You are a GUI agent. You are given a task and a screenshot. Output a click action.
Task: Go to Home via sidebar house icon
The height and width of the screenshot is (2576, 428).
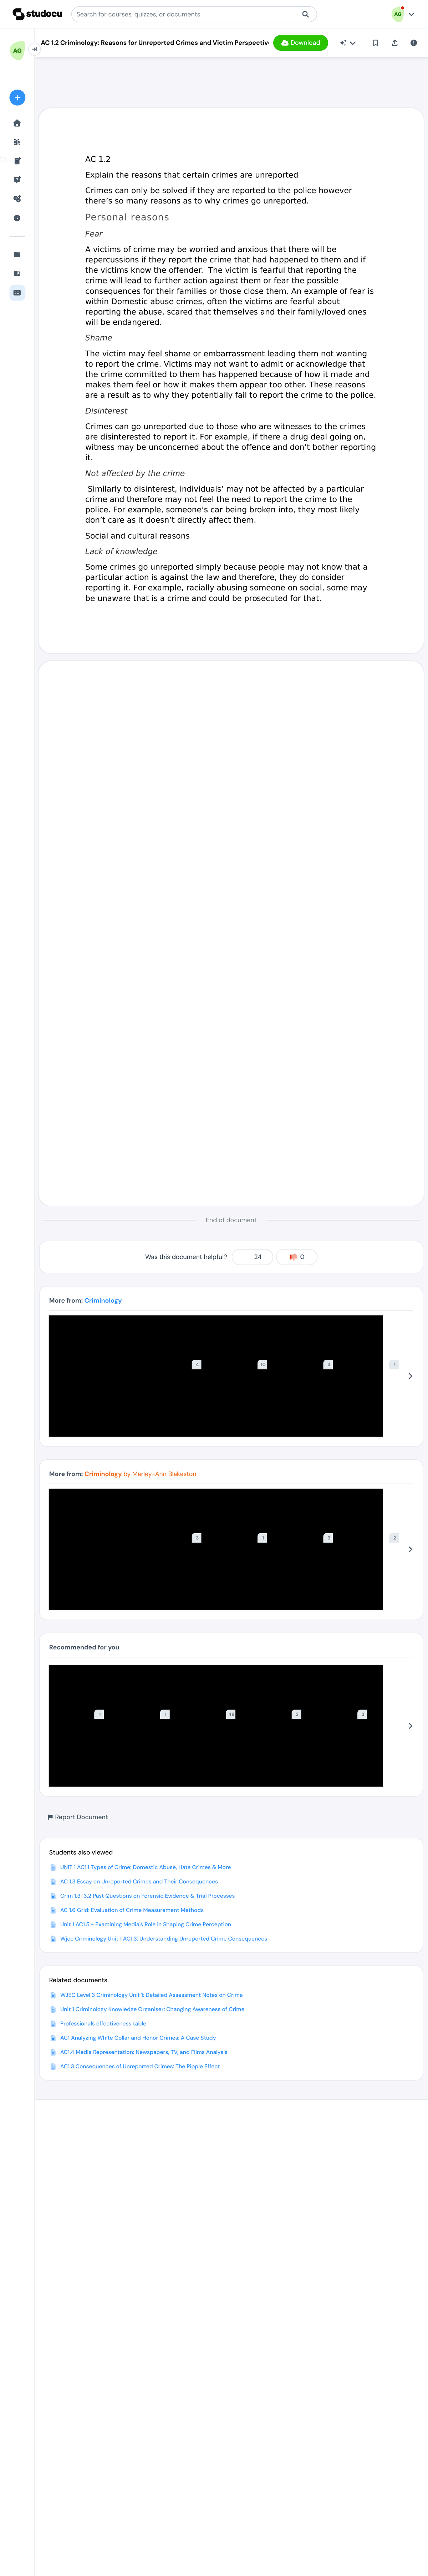pyautogui.click(x=17, y=123)
